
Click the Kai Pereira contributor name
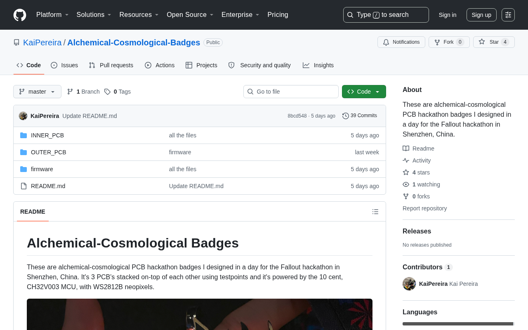pos(464,284)
